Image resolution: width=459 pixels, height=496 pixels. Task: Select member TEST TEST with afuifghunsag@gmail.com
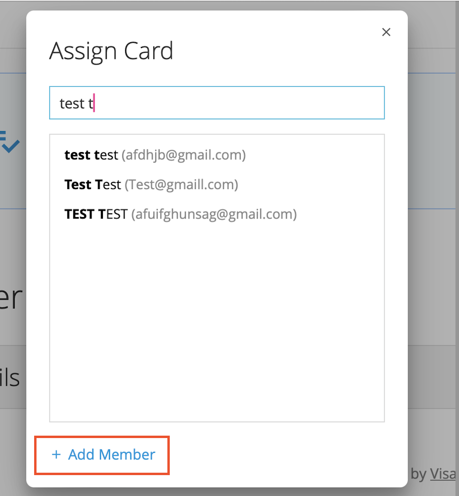click(180, 214)
